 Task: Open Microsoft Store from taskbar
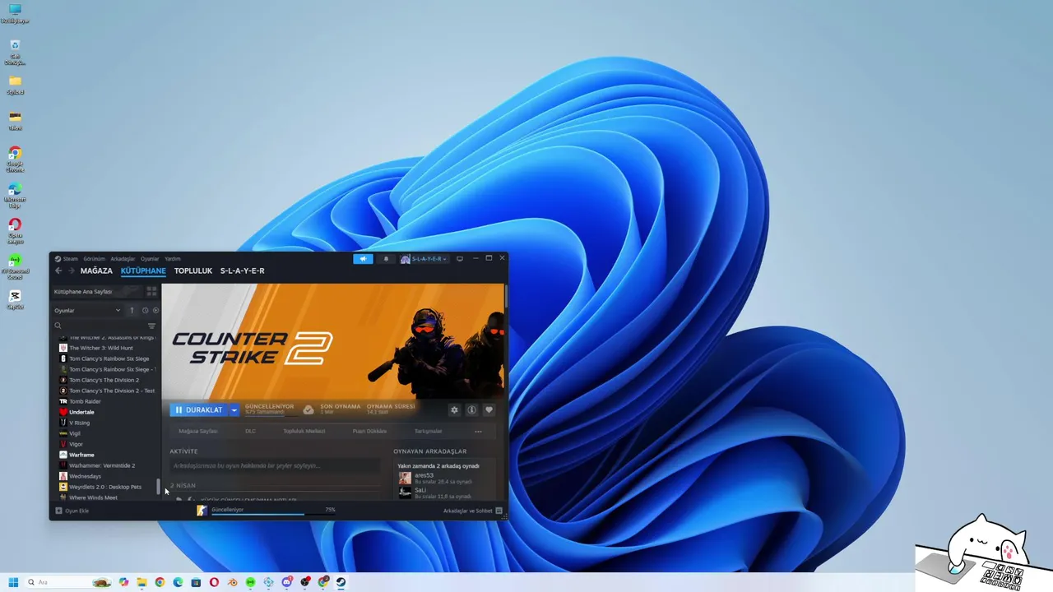pyautogui.click(x=196, y=582)
